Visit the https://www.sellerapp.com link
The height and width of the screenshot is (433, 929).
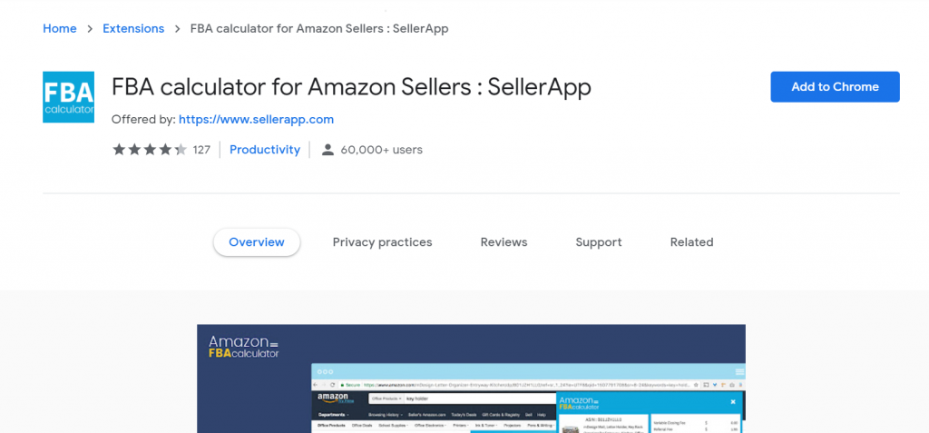pos(256,119)
